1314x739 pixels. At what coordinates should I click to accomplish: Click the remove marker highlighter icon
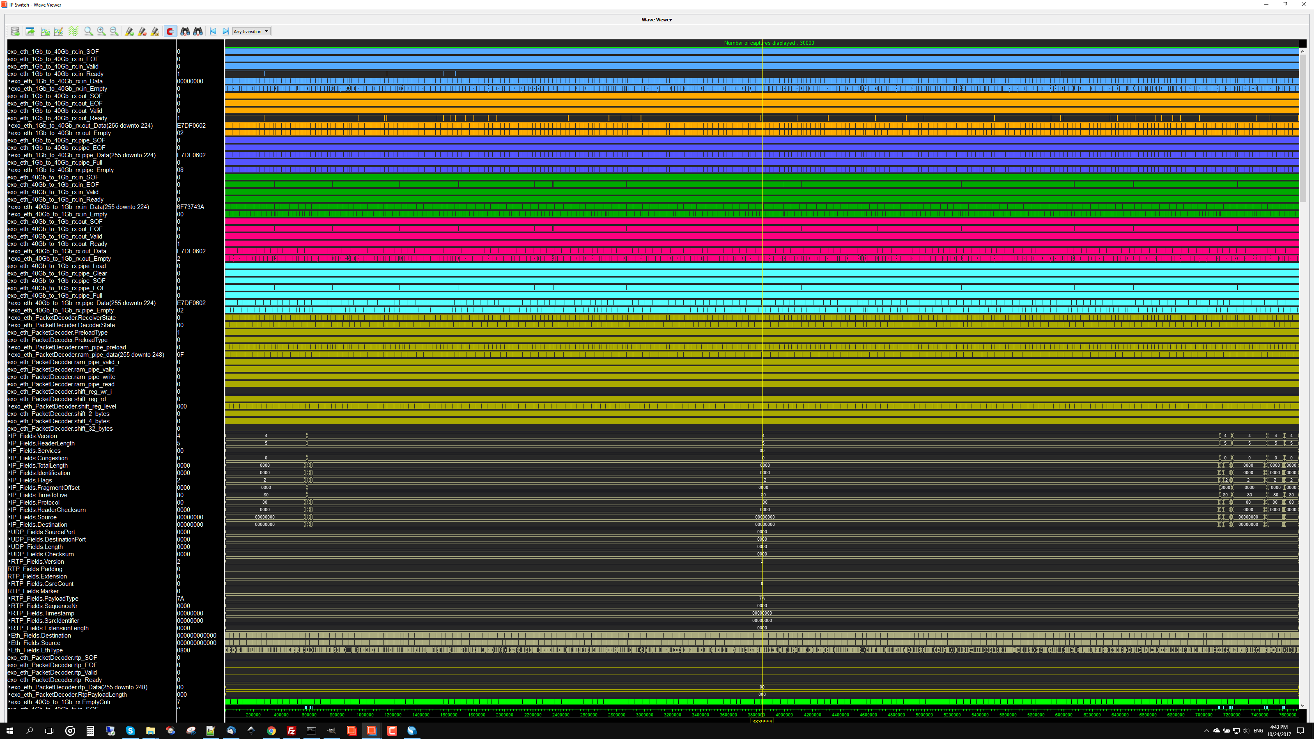142,32
